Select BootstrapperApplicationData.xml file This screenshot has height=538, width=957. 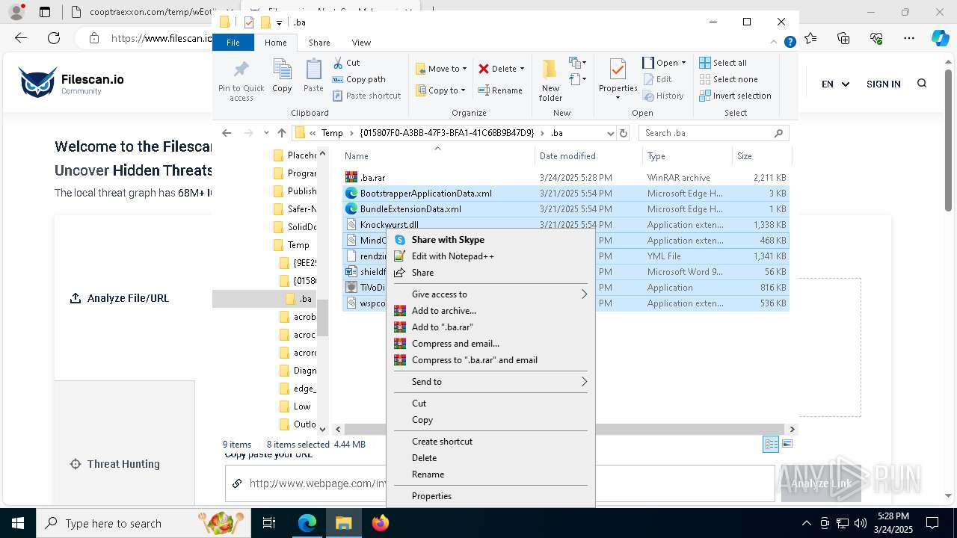(x=566, y=193)
